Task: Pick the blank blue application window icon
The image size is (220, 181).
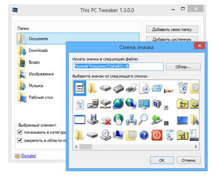Action: point(80,119)
